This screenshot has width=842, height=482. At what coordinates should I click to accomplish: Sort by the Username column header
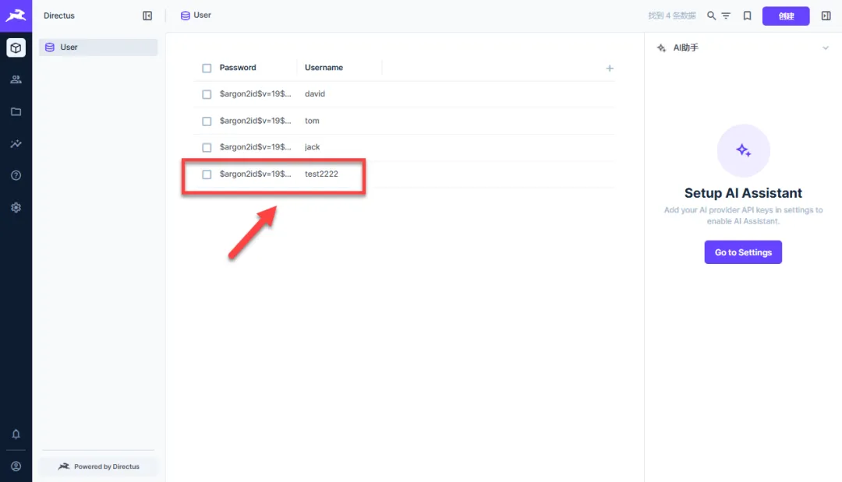tap(324, 68)
